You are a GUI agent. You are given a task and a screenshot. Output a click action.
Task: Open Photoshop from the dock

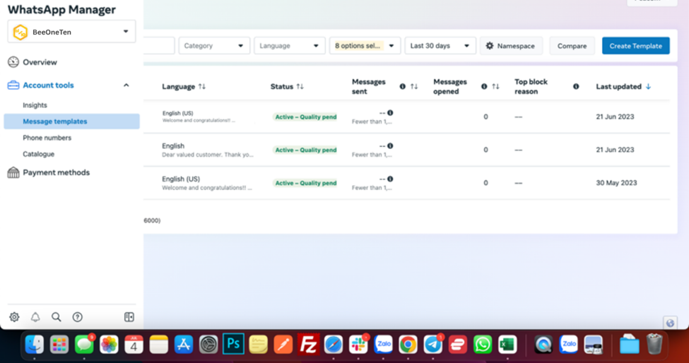[233, 344]
